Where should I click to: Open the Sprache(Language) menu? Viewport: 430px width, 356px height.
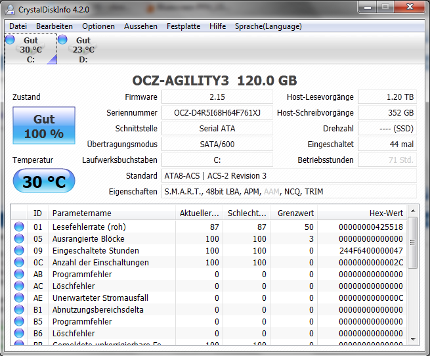[269, 26]
